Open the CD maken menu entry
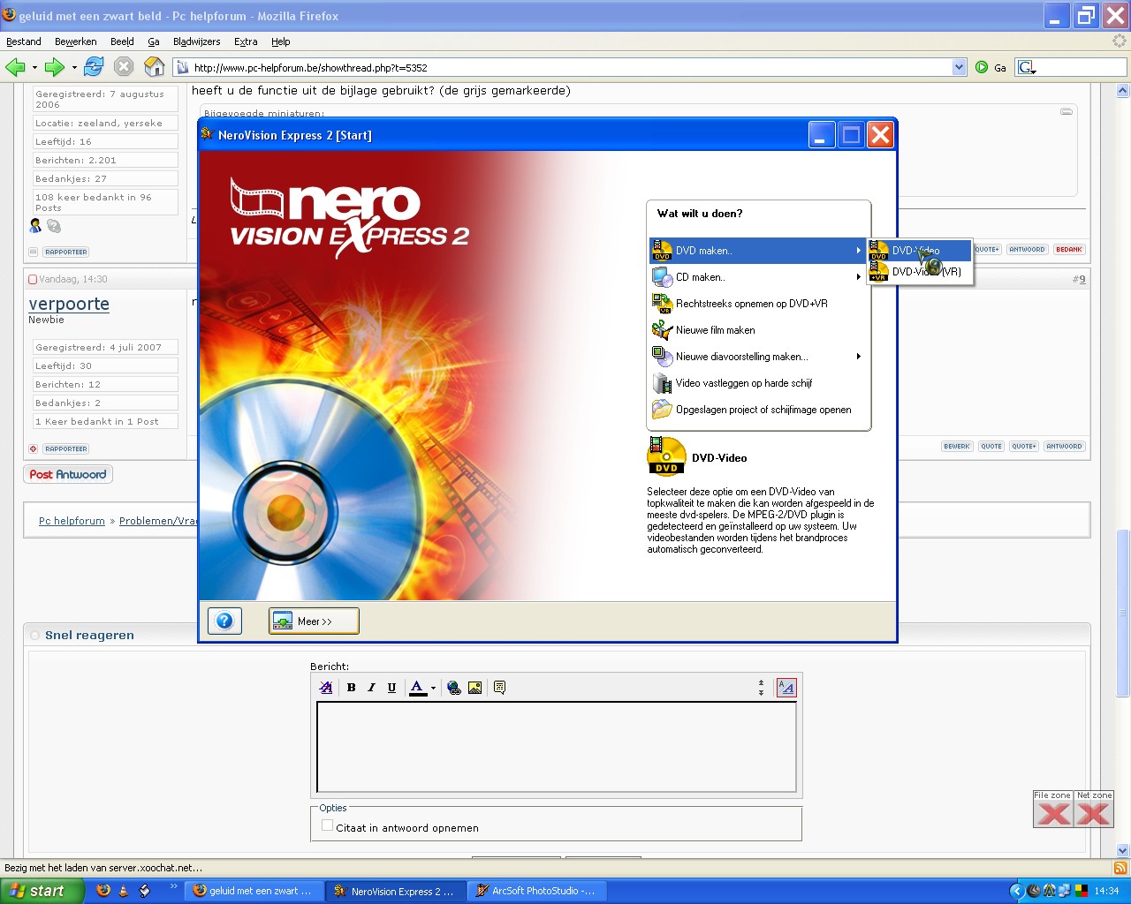Screen dimensions: 1131x904 757,277
